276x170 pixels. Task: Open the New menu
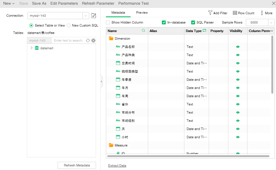(9, 4)
